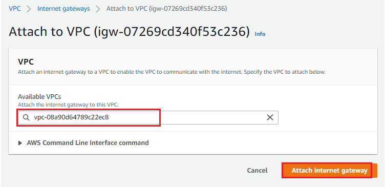Viewport: 385px width, 187px height.
Task: Open the Info link beside the page title
Action: click(x=260, y=34)
